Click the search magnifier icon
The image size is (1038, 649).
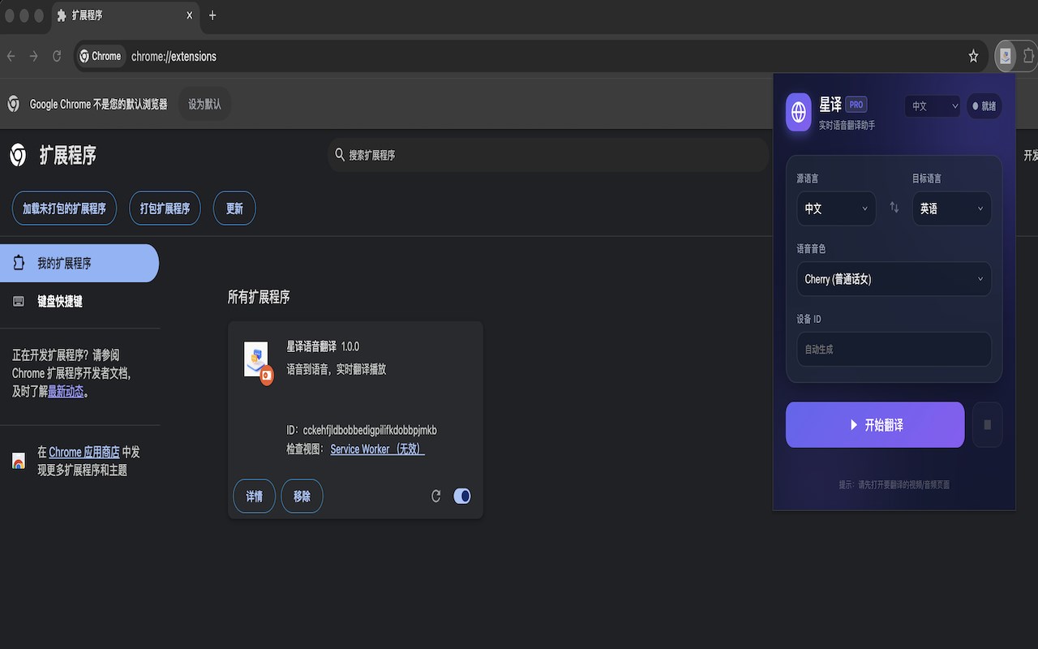tap(340, 154)
